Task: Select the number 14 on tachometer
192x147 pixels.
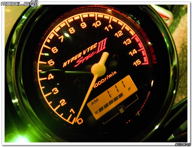Action: (133, 52)
